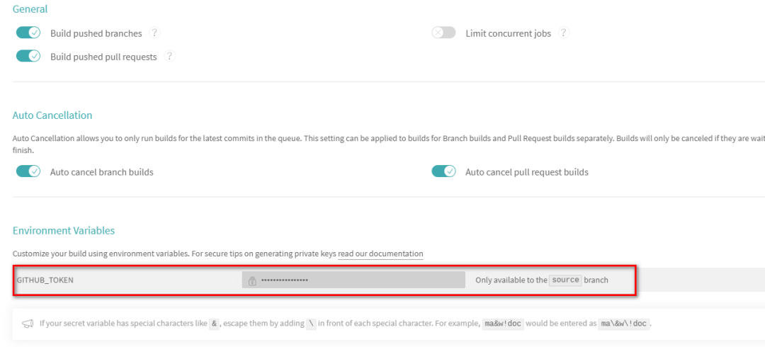The width and height of the screenshot is (765, 347).
Task: Open help icon next to Limit concurrent jobs
Action: point(564,33)
